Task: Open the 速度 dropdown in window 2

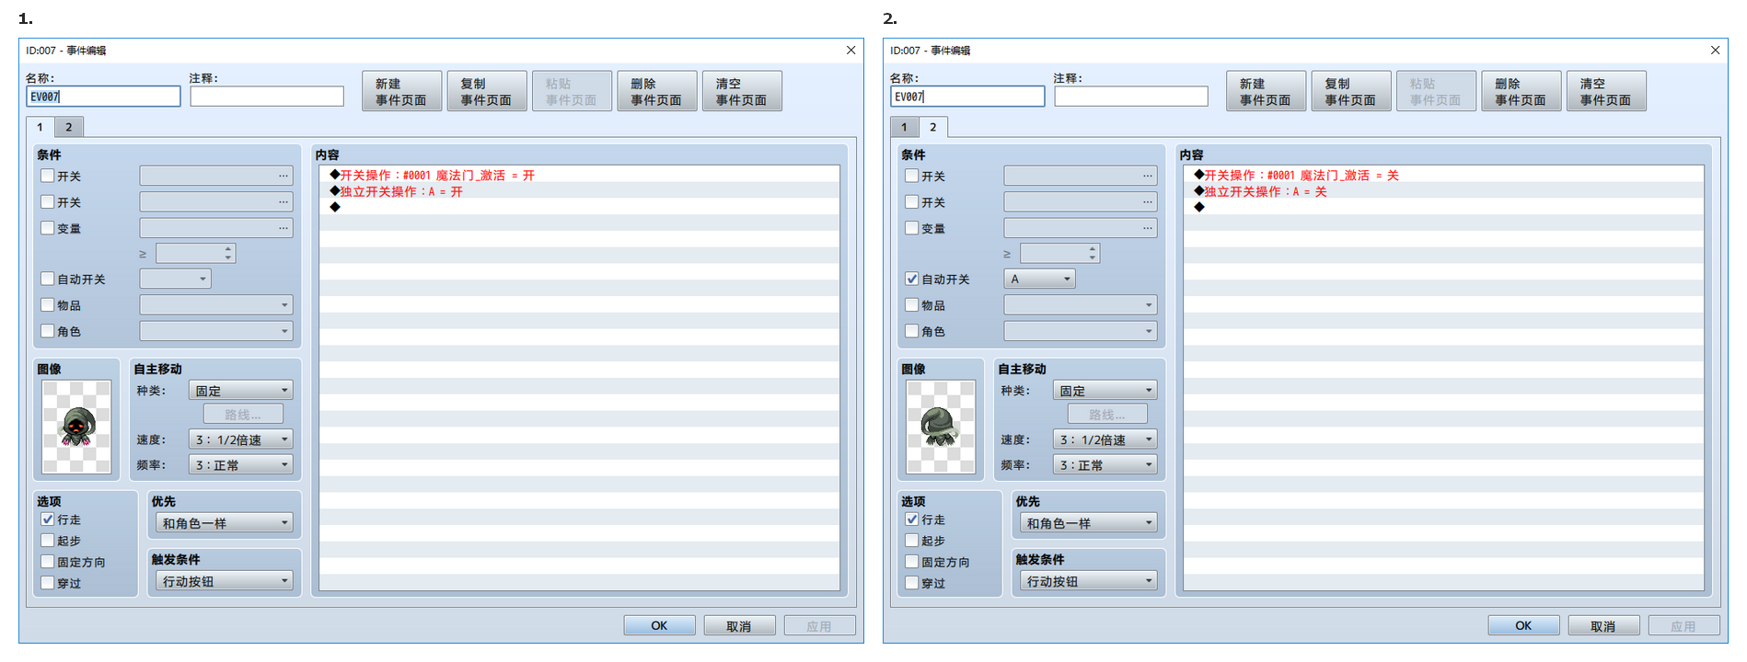Action: 1105,439
